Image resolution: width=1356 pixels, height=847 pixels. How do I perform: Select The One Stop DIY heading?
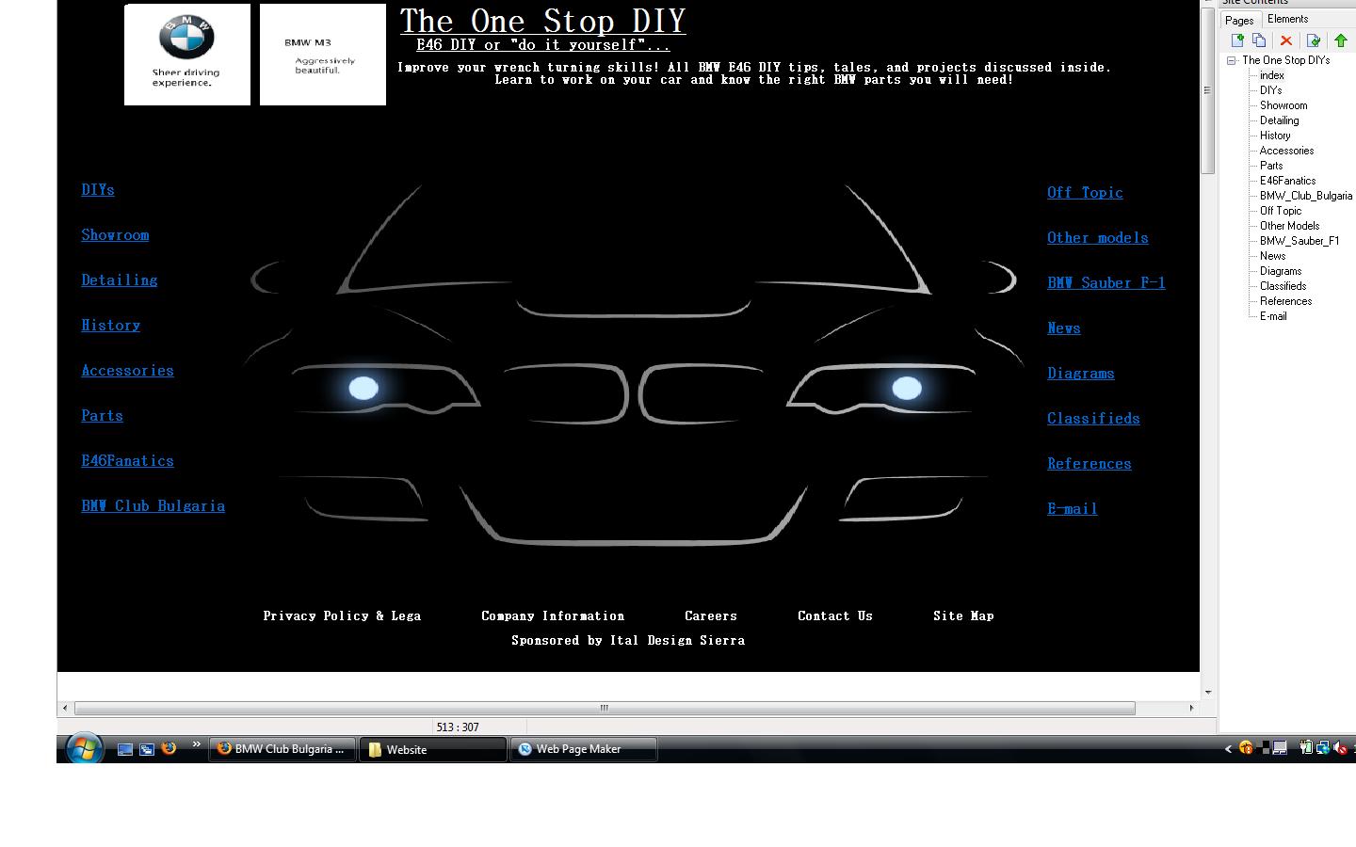543,21
